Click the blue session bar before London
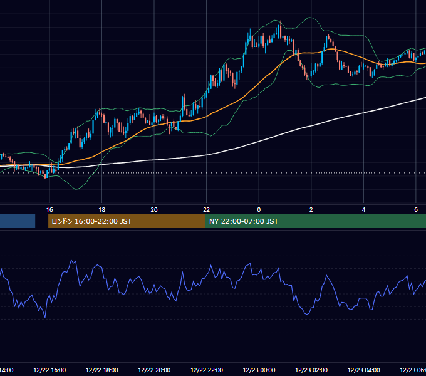426x376 pixels. point(18,221)
